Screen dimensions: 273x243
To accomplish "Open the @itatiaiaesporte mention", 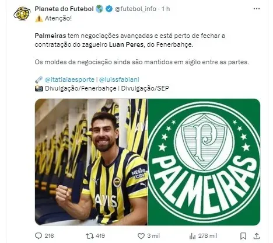I will (69, 79).
